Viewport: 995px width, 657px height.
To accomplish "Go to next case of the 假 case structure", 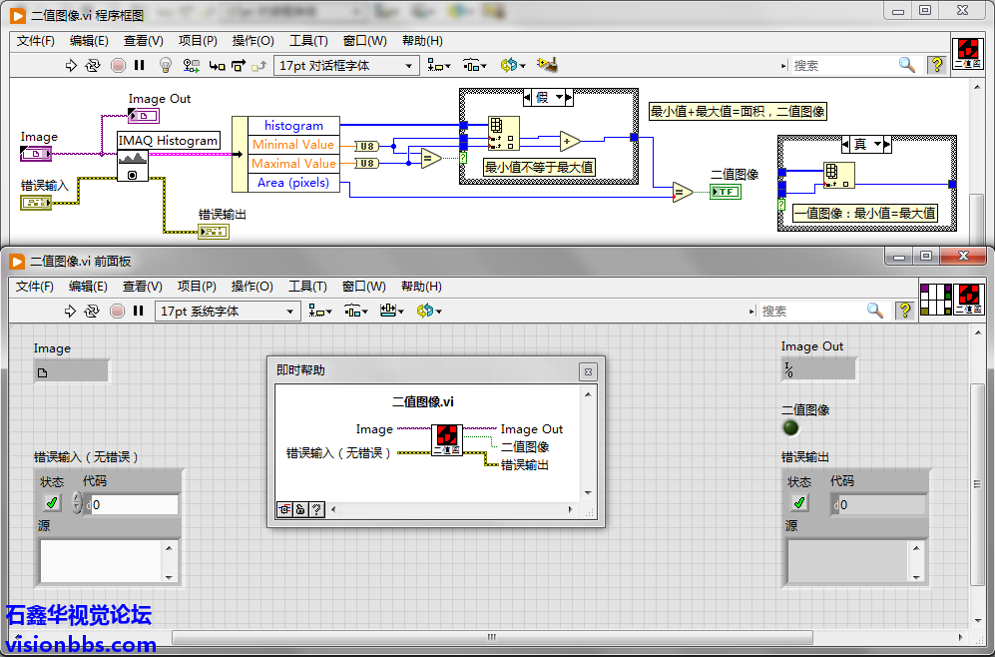I will [569, 98].
